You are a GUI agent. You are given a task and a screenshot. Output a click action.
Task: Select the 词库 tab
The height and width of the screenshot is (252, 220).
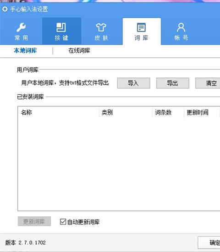pyautogui.click(x=142, y=31)
